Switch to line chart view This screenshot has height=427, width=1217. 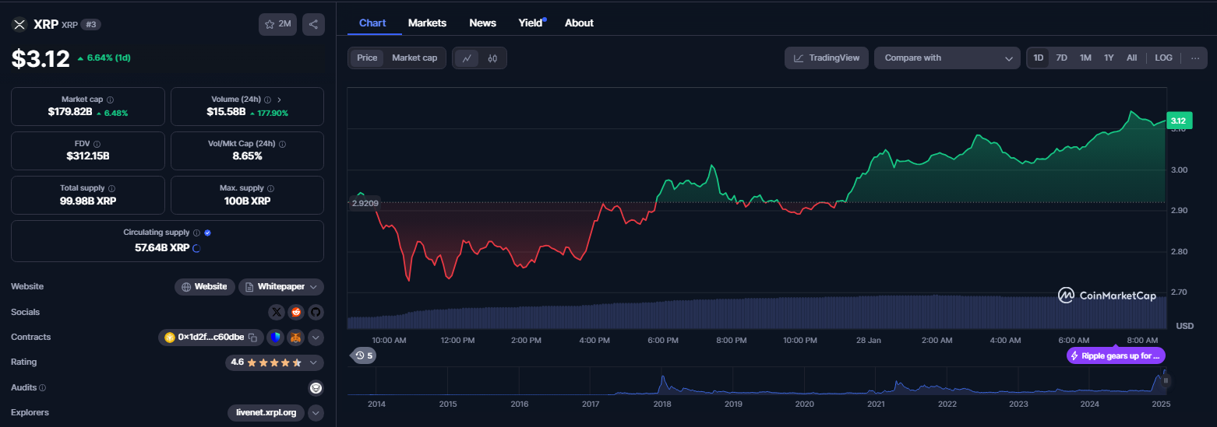coord(467,58)
